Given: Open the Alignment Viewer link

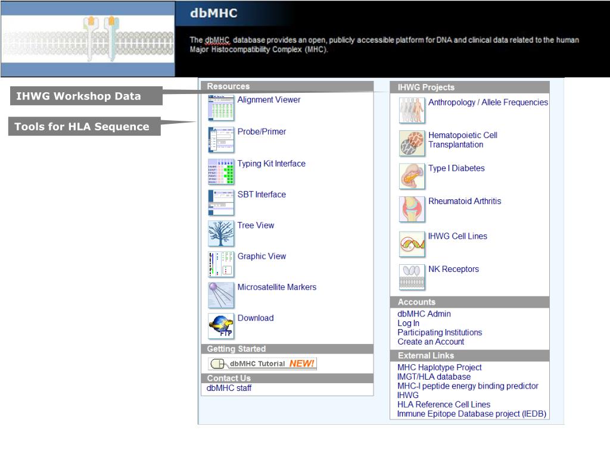Looking at the screenshot, I should coord(269,100).
